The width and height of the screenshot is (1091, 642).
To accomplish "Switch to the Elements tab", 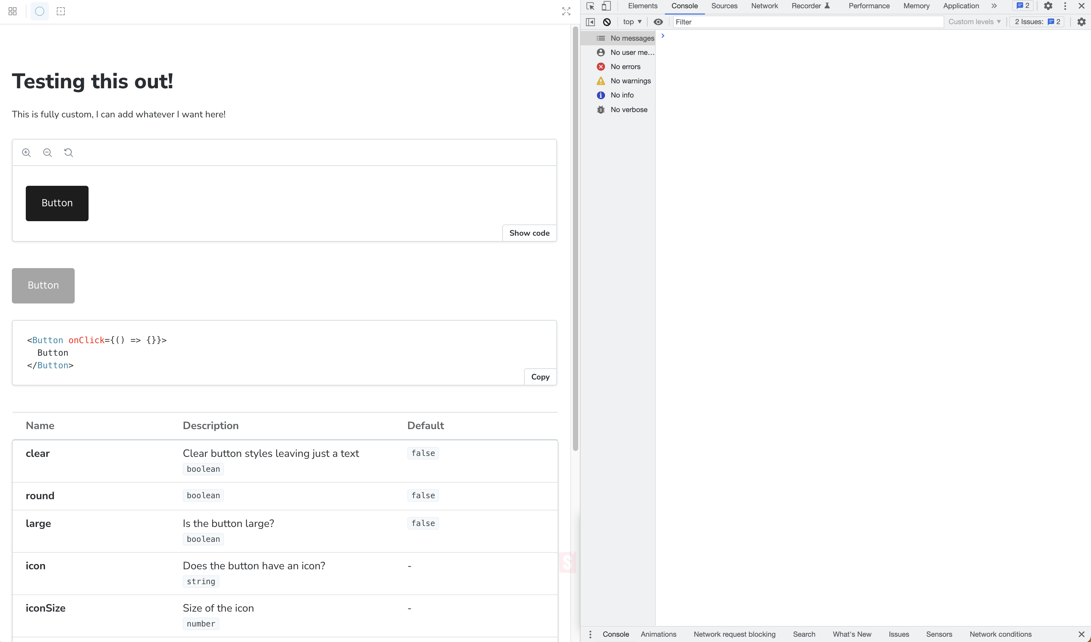I will (643, 6).
